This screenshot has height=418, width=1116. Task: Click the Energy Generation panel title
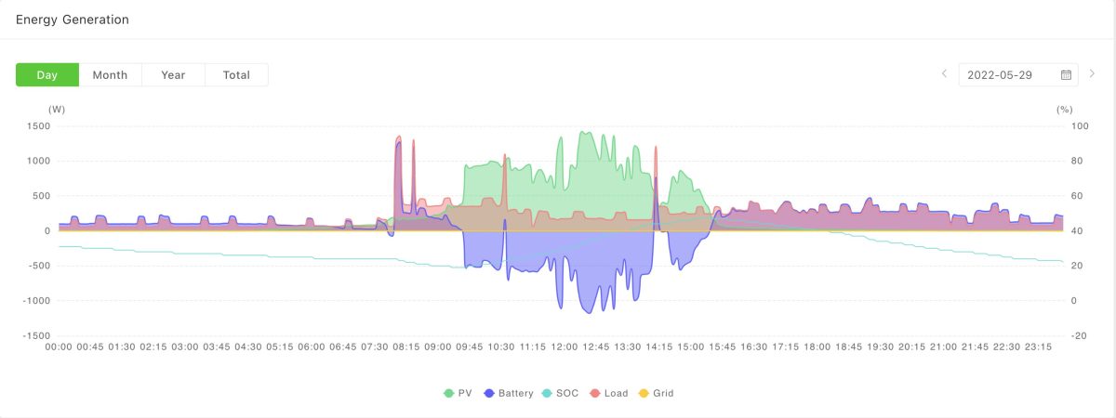click(73, 20)
